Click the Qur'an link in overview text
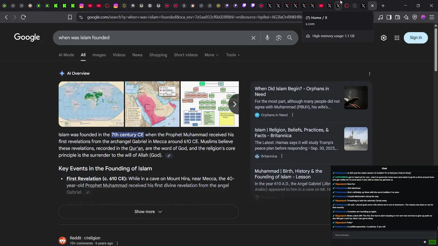The height and width of the screenshot is (246, 438). click(x=136, y=149)
